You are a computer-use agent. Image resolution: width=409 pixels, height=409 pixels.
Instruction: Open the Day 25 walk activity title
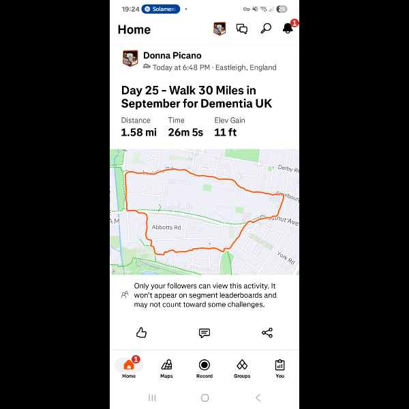coord(196,97)
